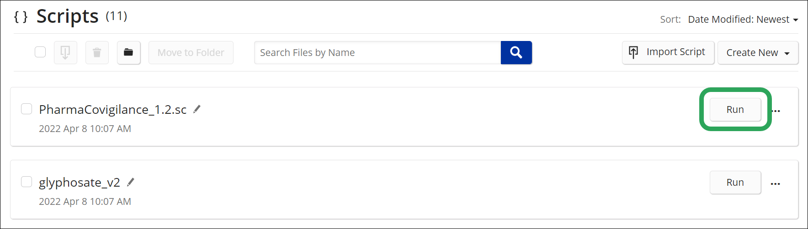Open the Date Modified sort dropdown
The width and height of the screenshot is (808, 229).
point(743,20)
